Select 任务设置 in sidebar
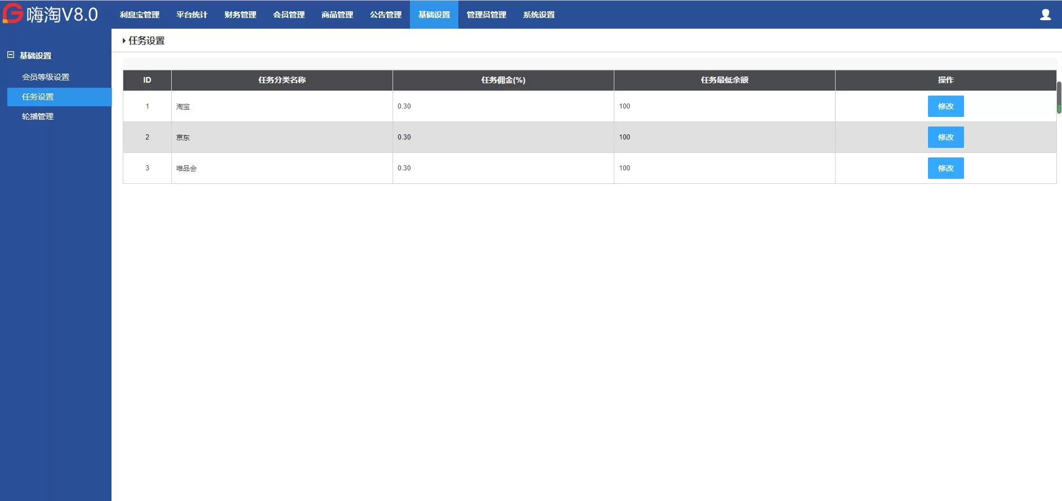 click(x=59, y=97)
